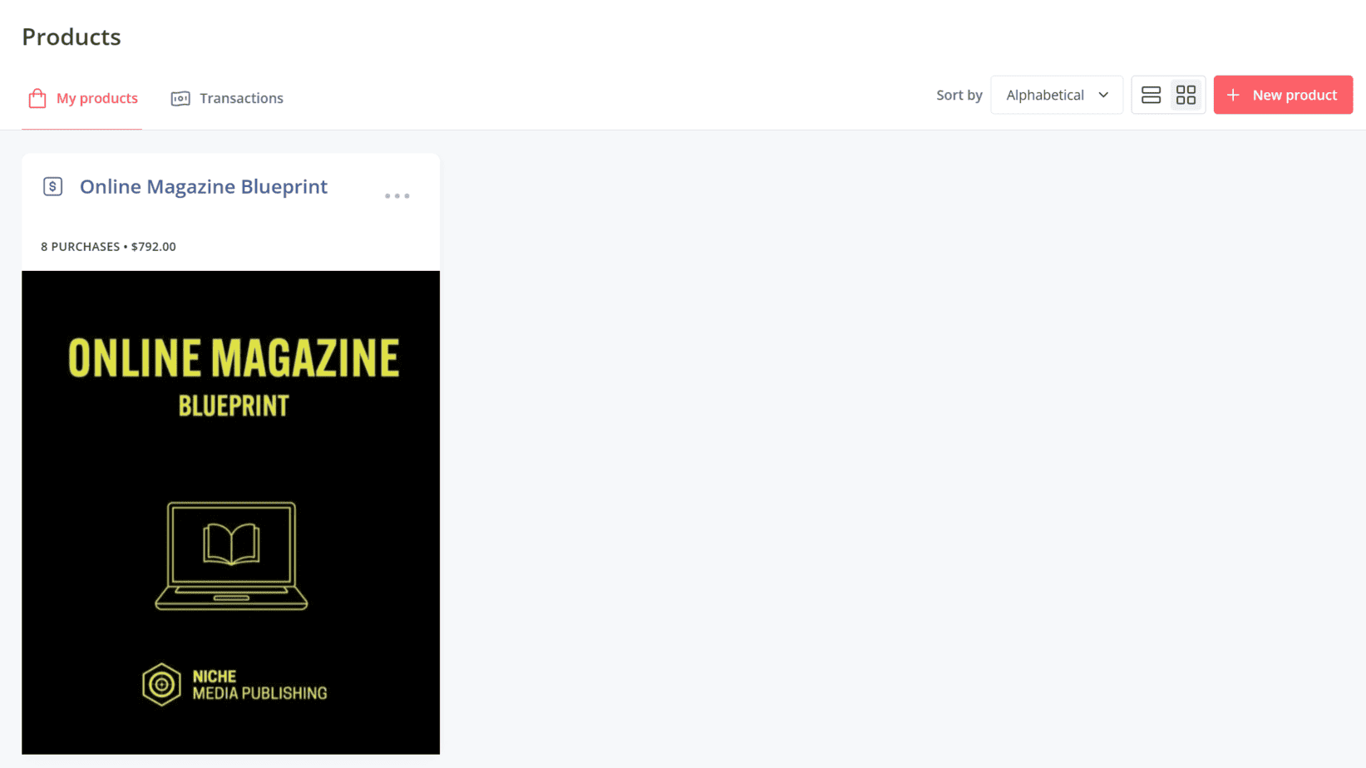Switch to the Transactions tab
The height and width of the screenshot is (768, 1366).
(x=227, y=98)
